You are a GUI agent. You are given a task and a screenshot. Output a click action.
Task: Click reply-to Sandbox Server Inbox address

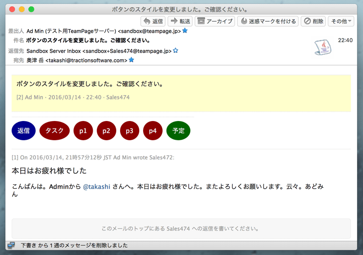tap(99, 51)
